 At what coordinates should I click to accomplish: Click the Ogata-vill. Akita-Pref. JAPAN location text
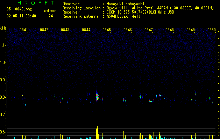pyautogui.click(x=160, y=8)
